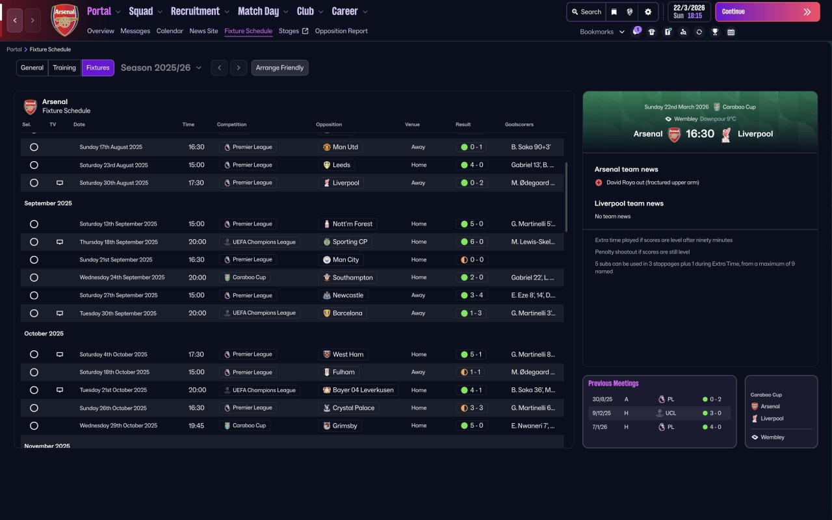Go to the previous season with the left arrow
This screenshot has height=520, width=832.
point(219,68)
